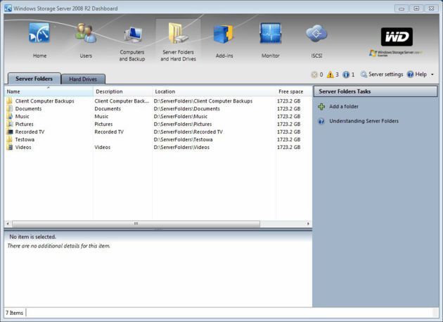Click the green plus Add a folder icon

321,107
